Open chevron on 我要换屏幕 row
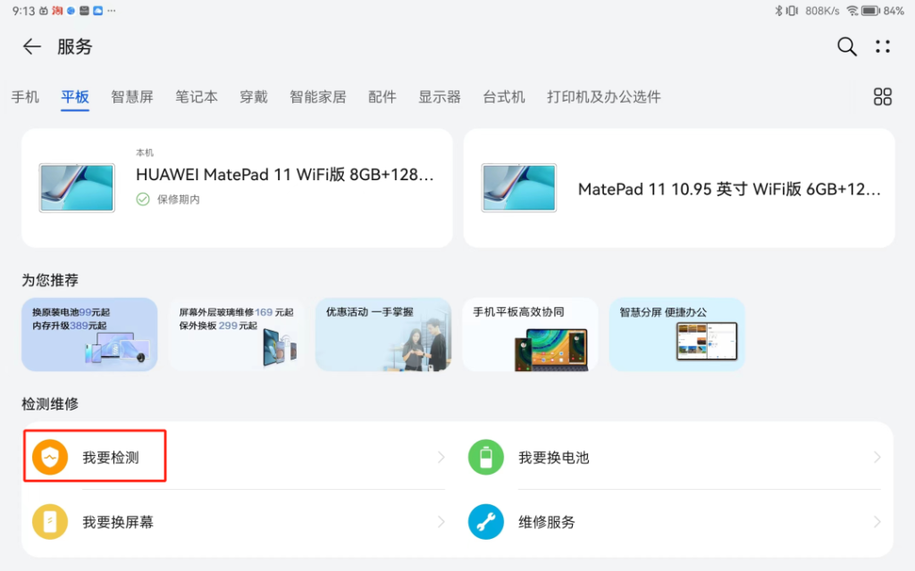The width and height of the screenshot is (915, 571). click(x=441, y=521)
